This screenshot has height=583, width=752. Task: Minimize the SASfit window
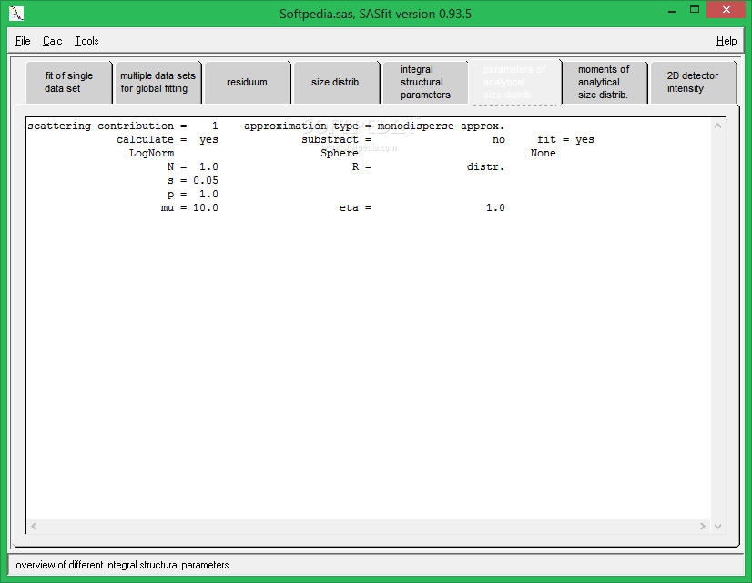(x=672, y=10)
